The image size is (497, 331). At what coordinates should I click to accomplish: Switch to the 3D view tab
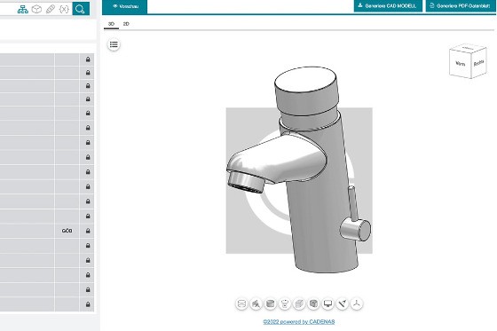111,24
